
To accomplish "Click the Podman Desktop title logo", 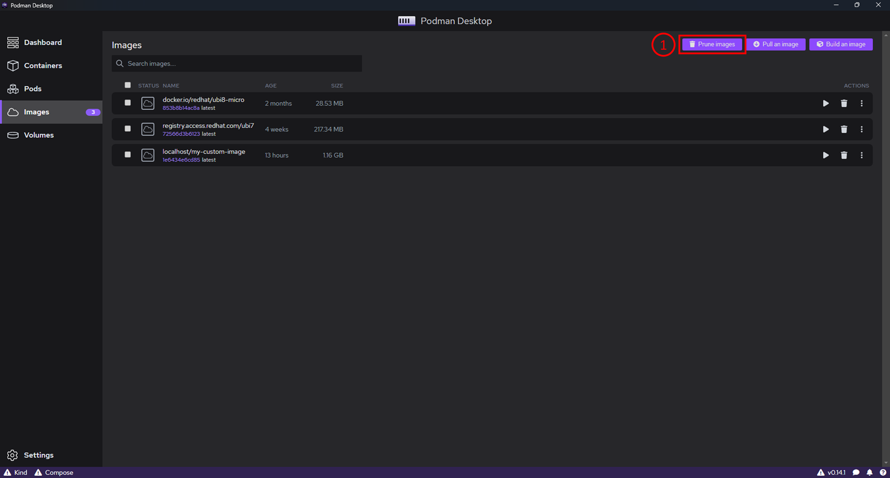I will (407, 21).
